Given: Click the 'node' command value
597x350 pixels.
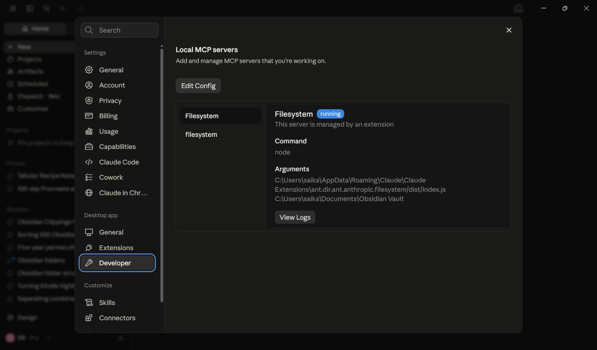Looking at the screenshot, I should tap(283, 152).
